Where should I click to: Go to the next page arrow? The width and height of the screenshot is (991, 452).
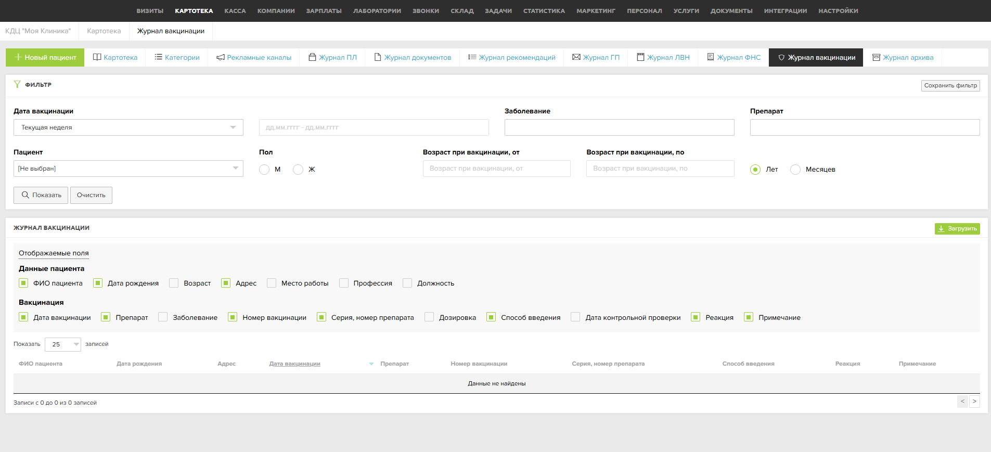point(974,402)
